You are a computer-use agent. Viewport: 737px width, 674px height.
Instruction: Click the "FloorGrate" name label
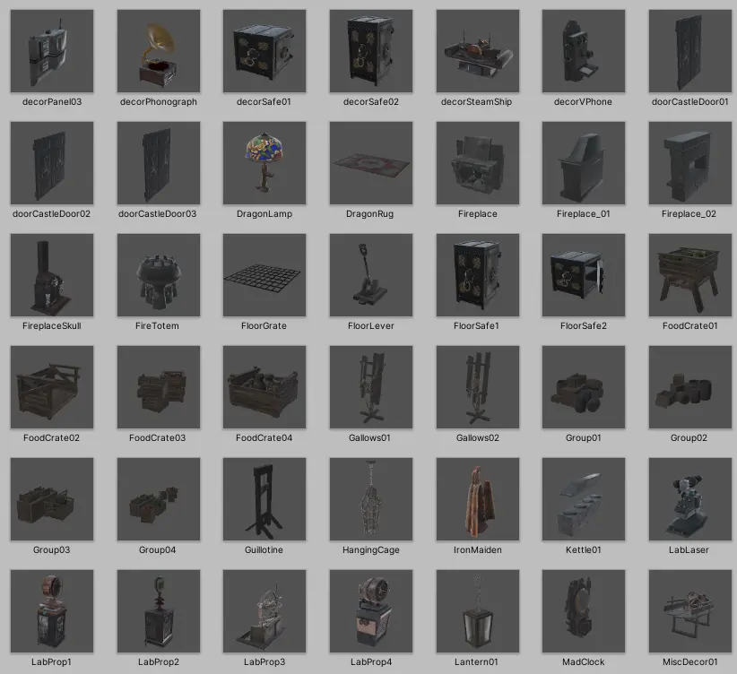[264, 325]
